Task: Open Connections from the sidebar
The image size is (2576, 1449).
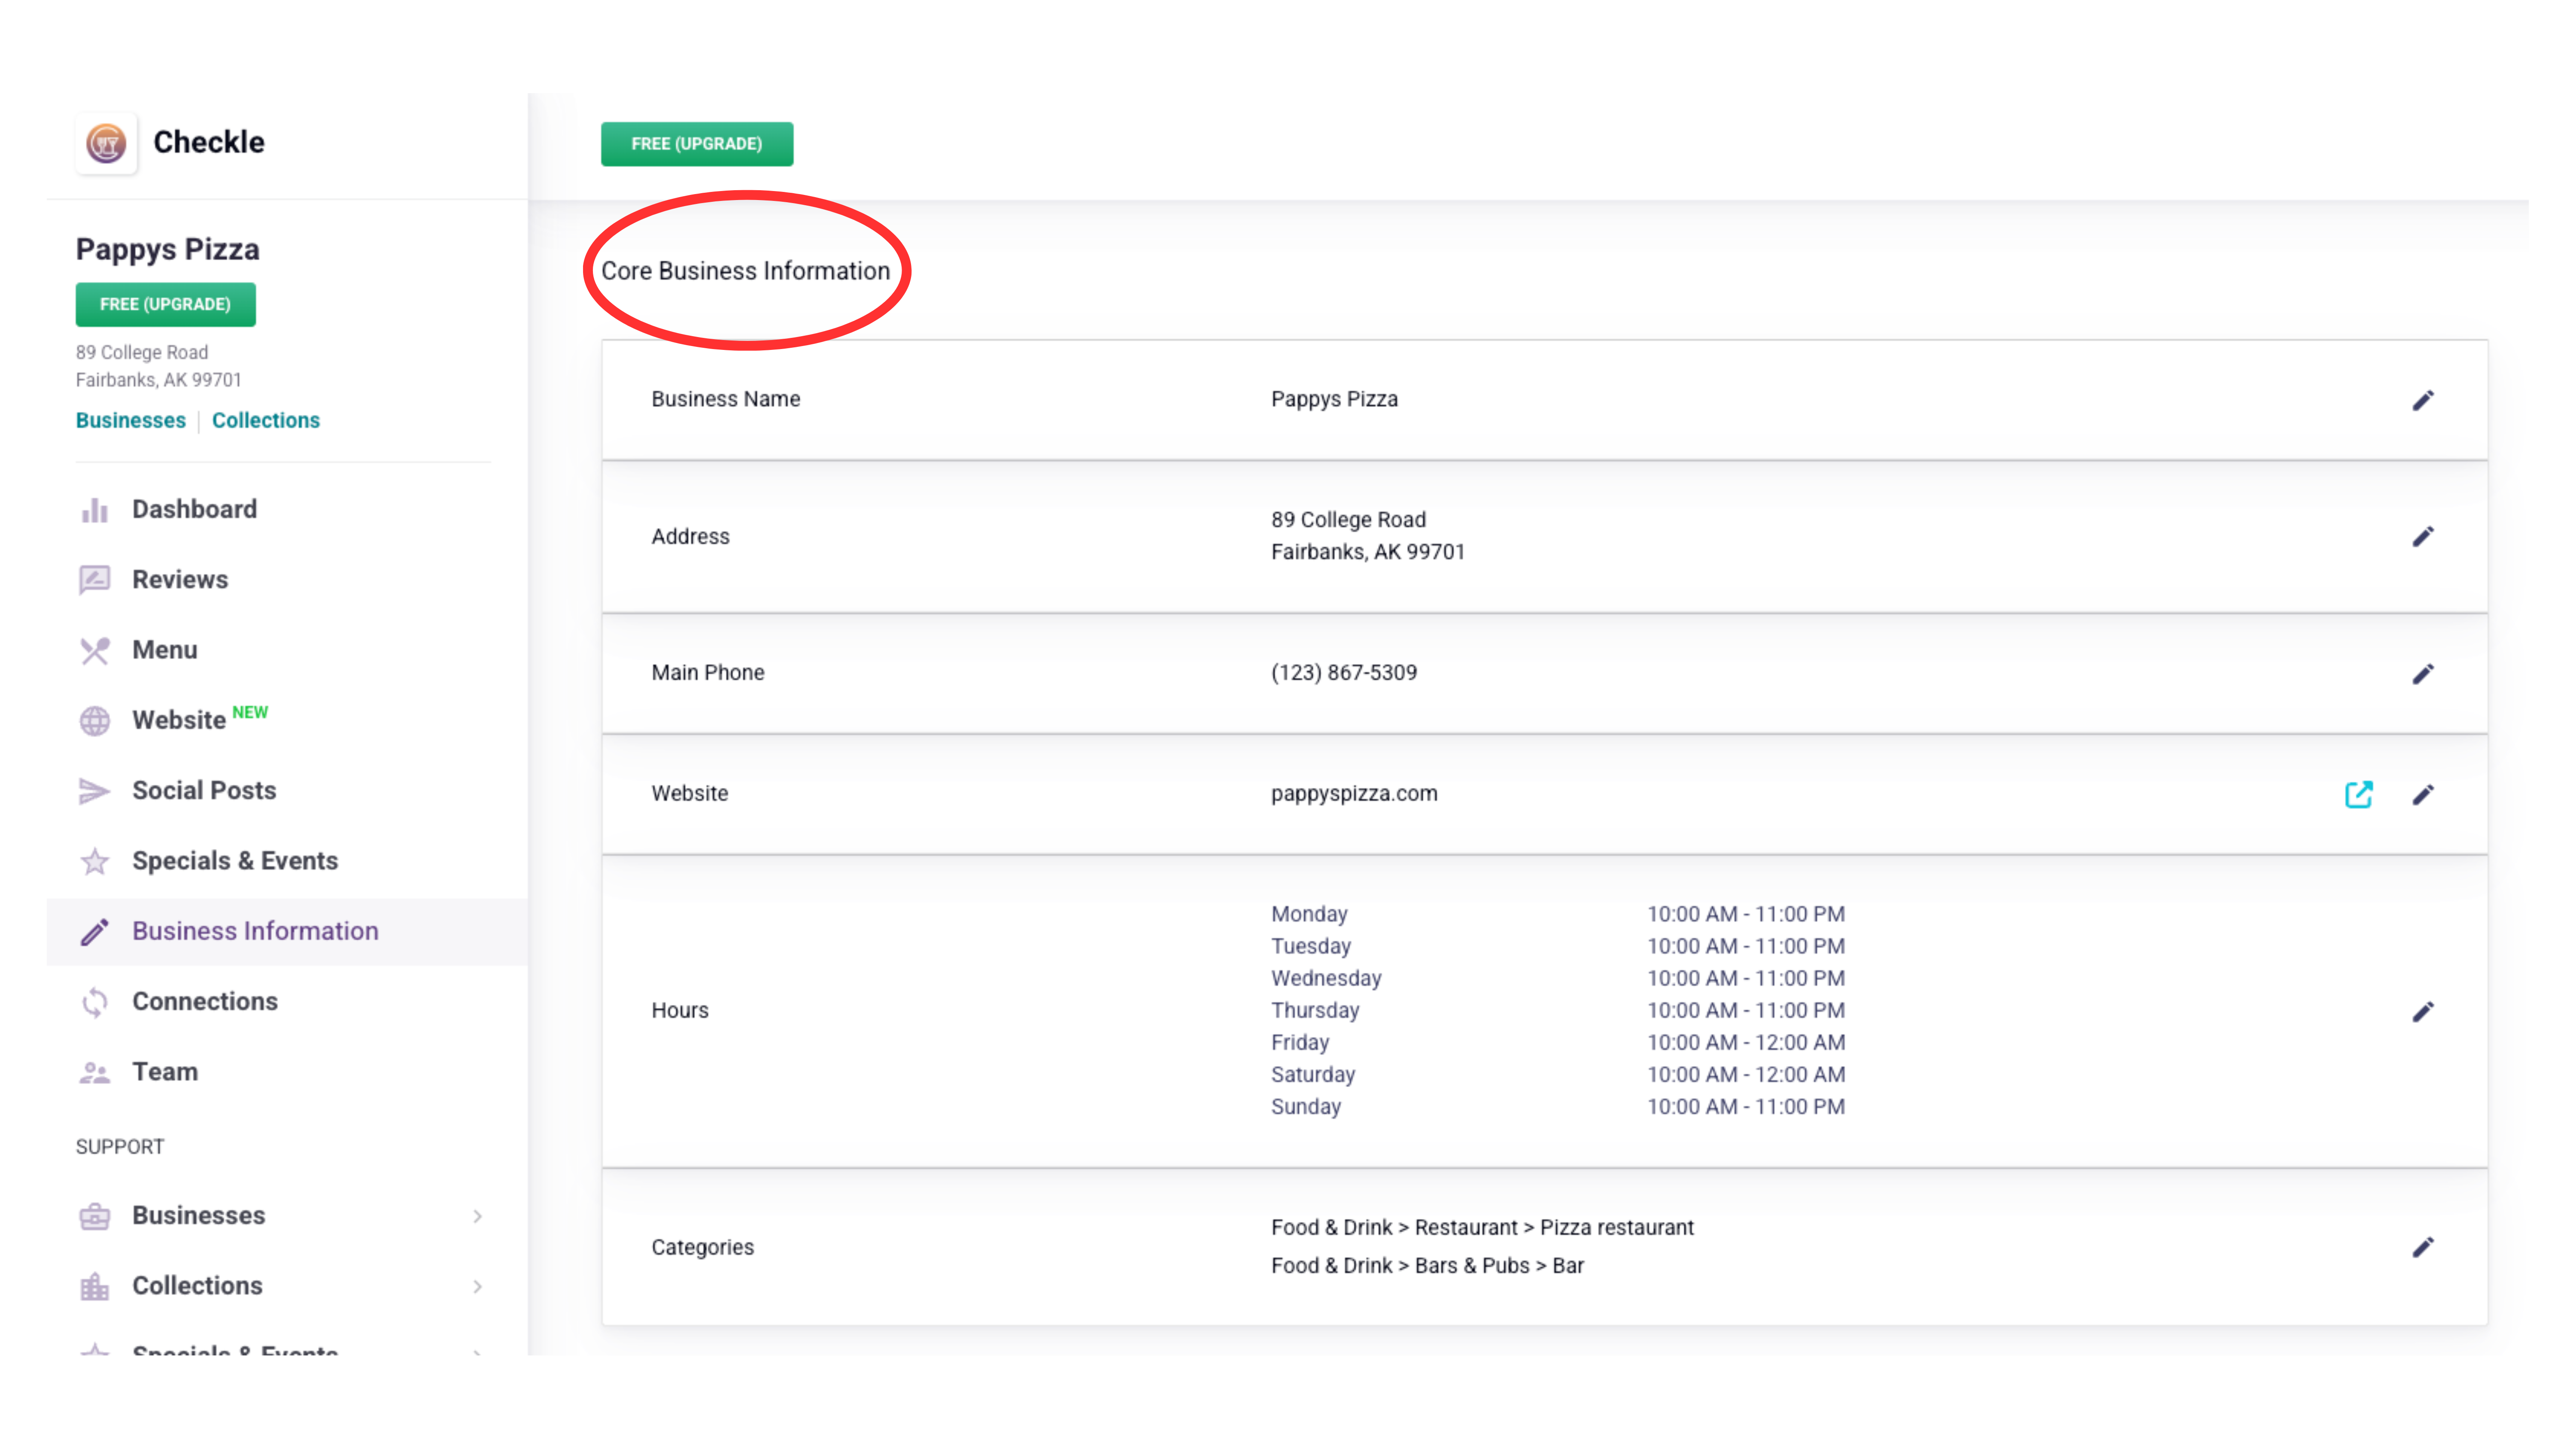Action: click(x=287, y=1002)
